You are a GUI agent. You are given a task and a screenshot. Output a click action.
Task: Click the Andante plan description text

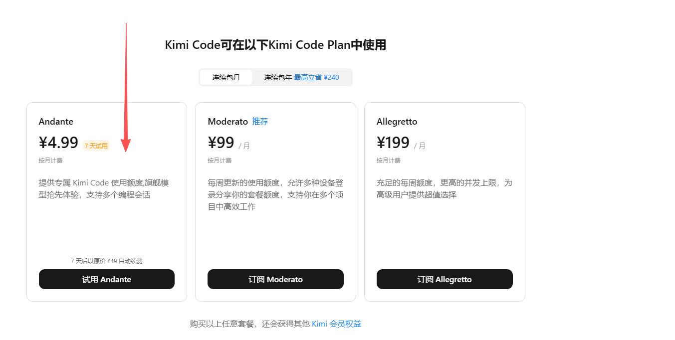click(x=104, y=189)
